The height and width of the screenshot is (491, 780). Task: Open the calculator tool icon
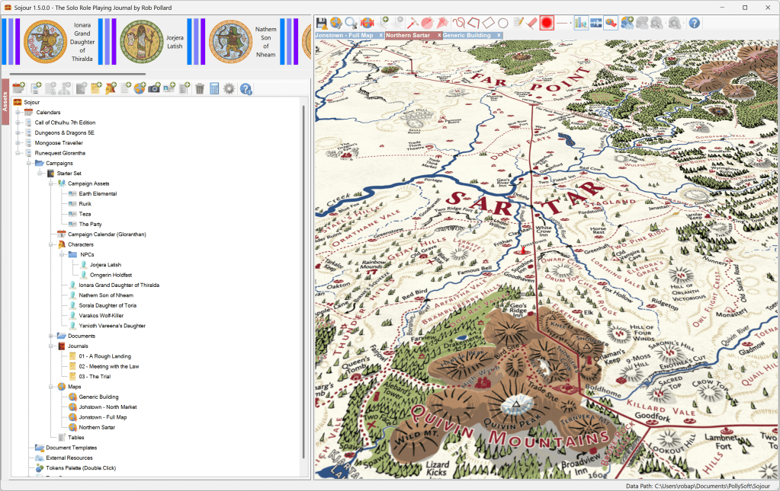(214, 89)
